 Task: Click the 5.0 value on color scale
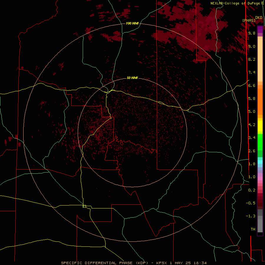(252, 112)
